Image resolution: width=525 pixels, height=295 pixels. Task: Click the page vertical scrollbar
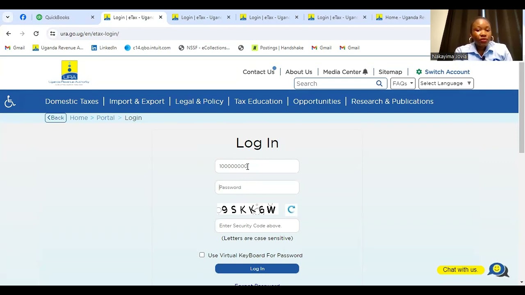tap(522, 107)
